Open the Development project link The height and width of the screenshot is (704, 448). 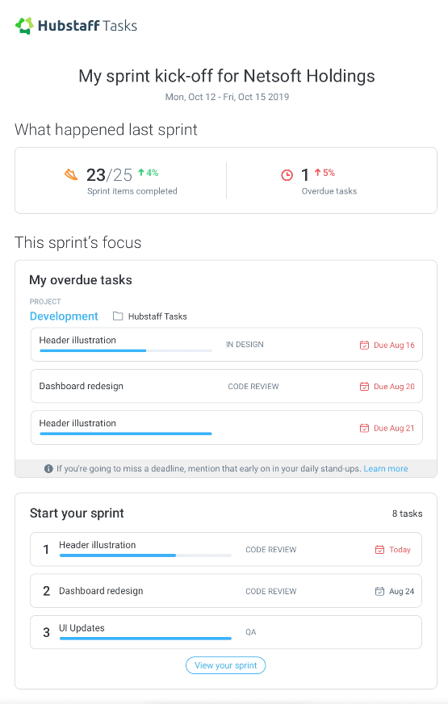[64, 316]
